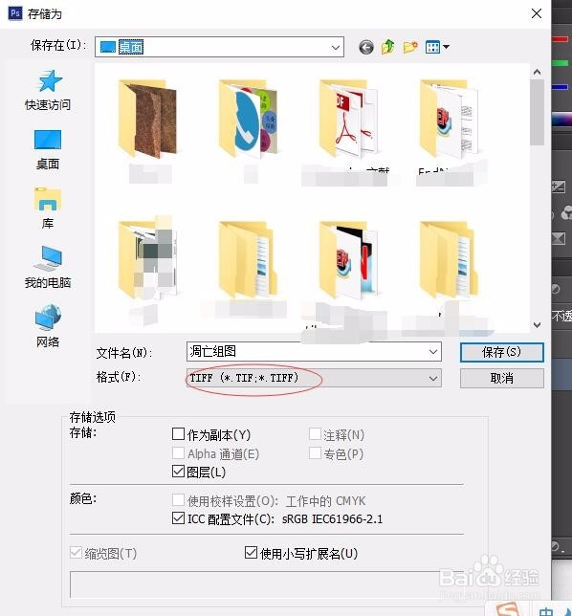Viewport: 572px width, 616px height.
Task: Select 我的电脑 in the sidebar
Action: pos(48,267)
